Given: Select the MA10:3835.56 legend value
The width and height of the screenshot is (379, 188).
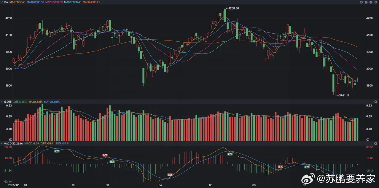Looking at the screenshot, I should point(35,2).
